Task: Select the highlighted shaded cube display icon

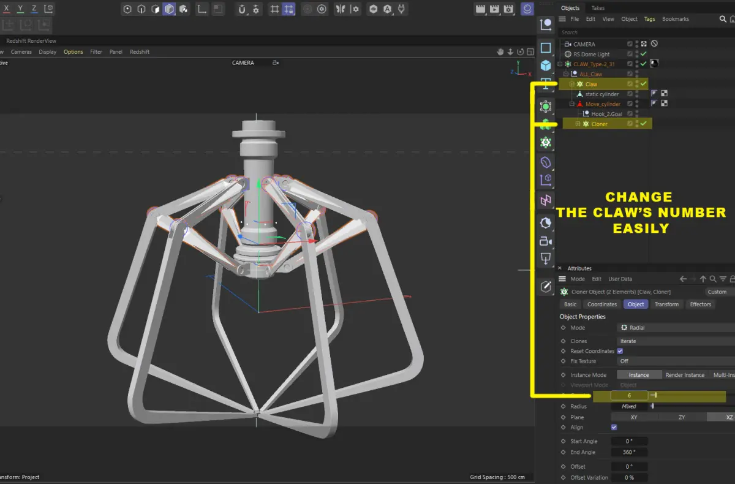Action: coord(168,9)
